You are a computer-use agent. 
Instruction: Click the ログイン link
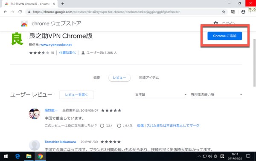pyautogui.click(x=229, y=23)
